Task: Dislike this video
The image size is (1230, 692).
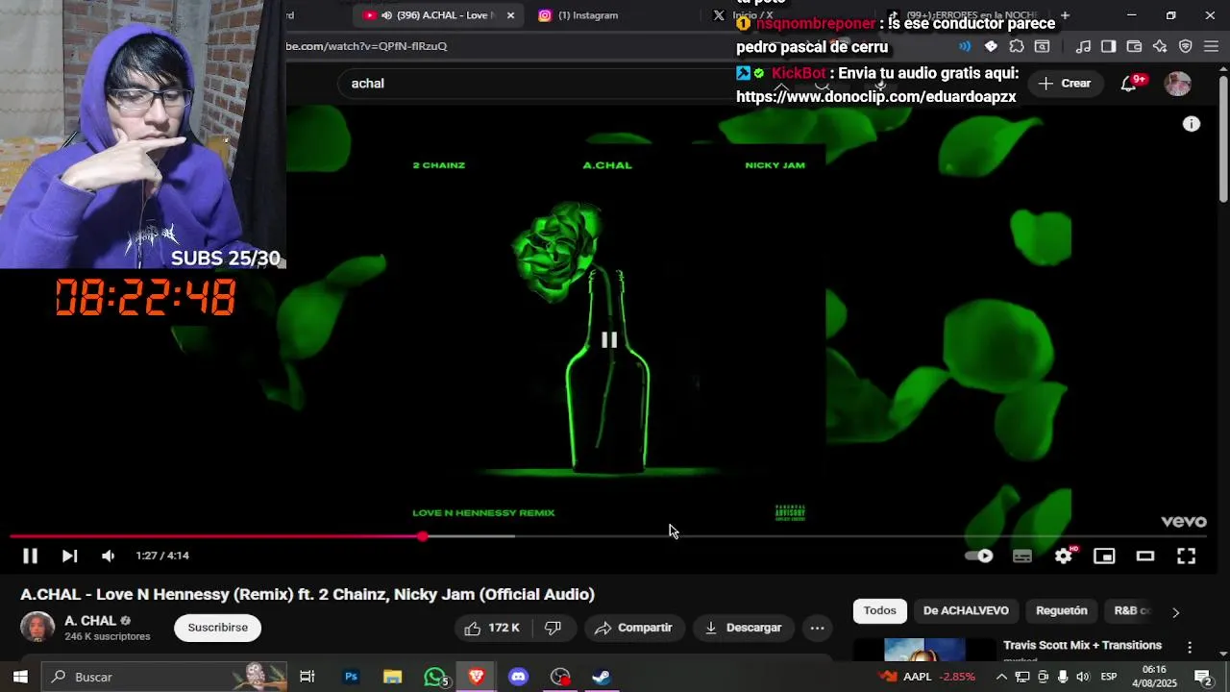Action: [553, 628]
